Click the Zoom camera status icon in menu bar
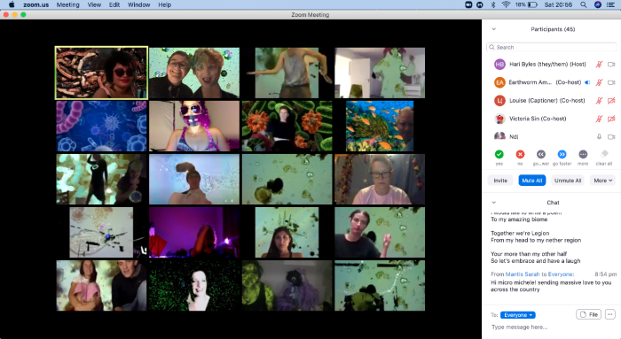The image size is (621, 339). point(468,4)
